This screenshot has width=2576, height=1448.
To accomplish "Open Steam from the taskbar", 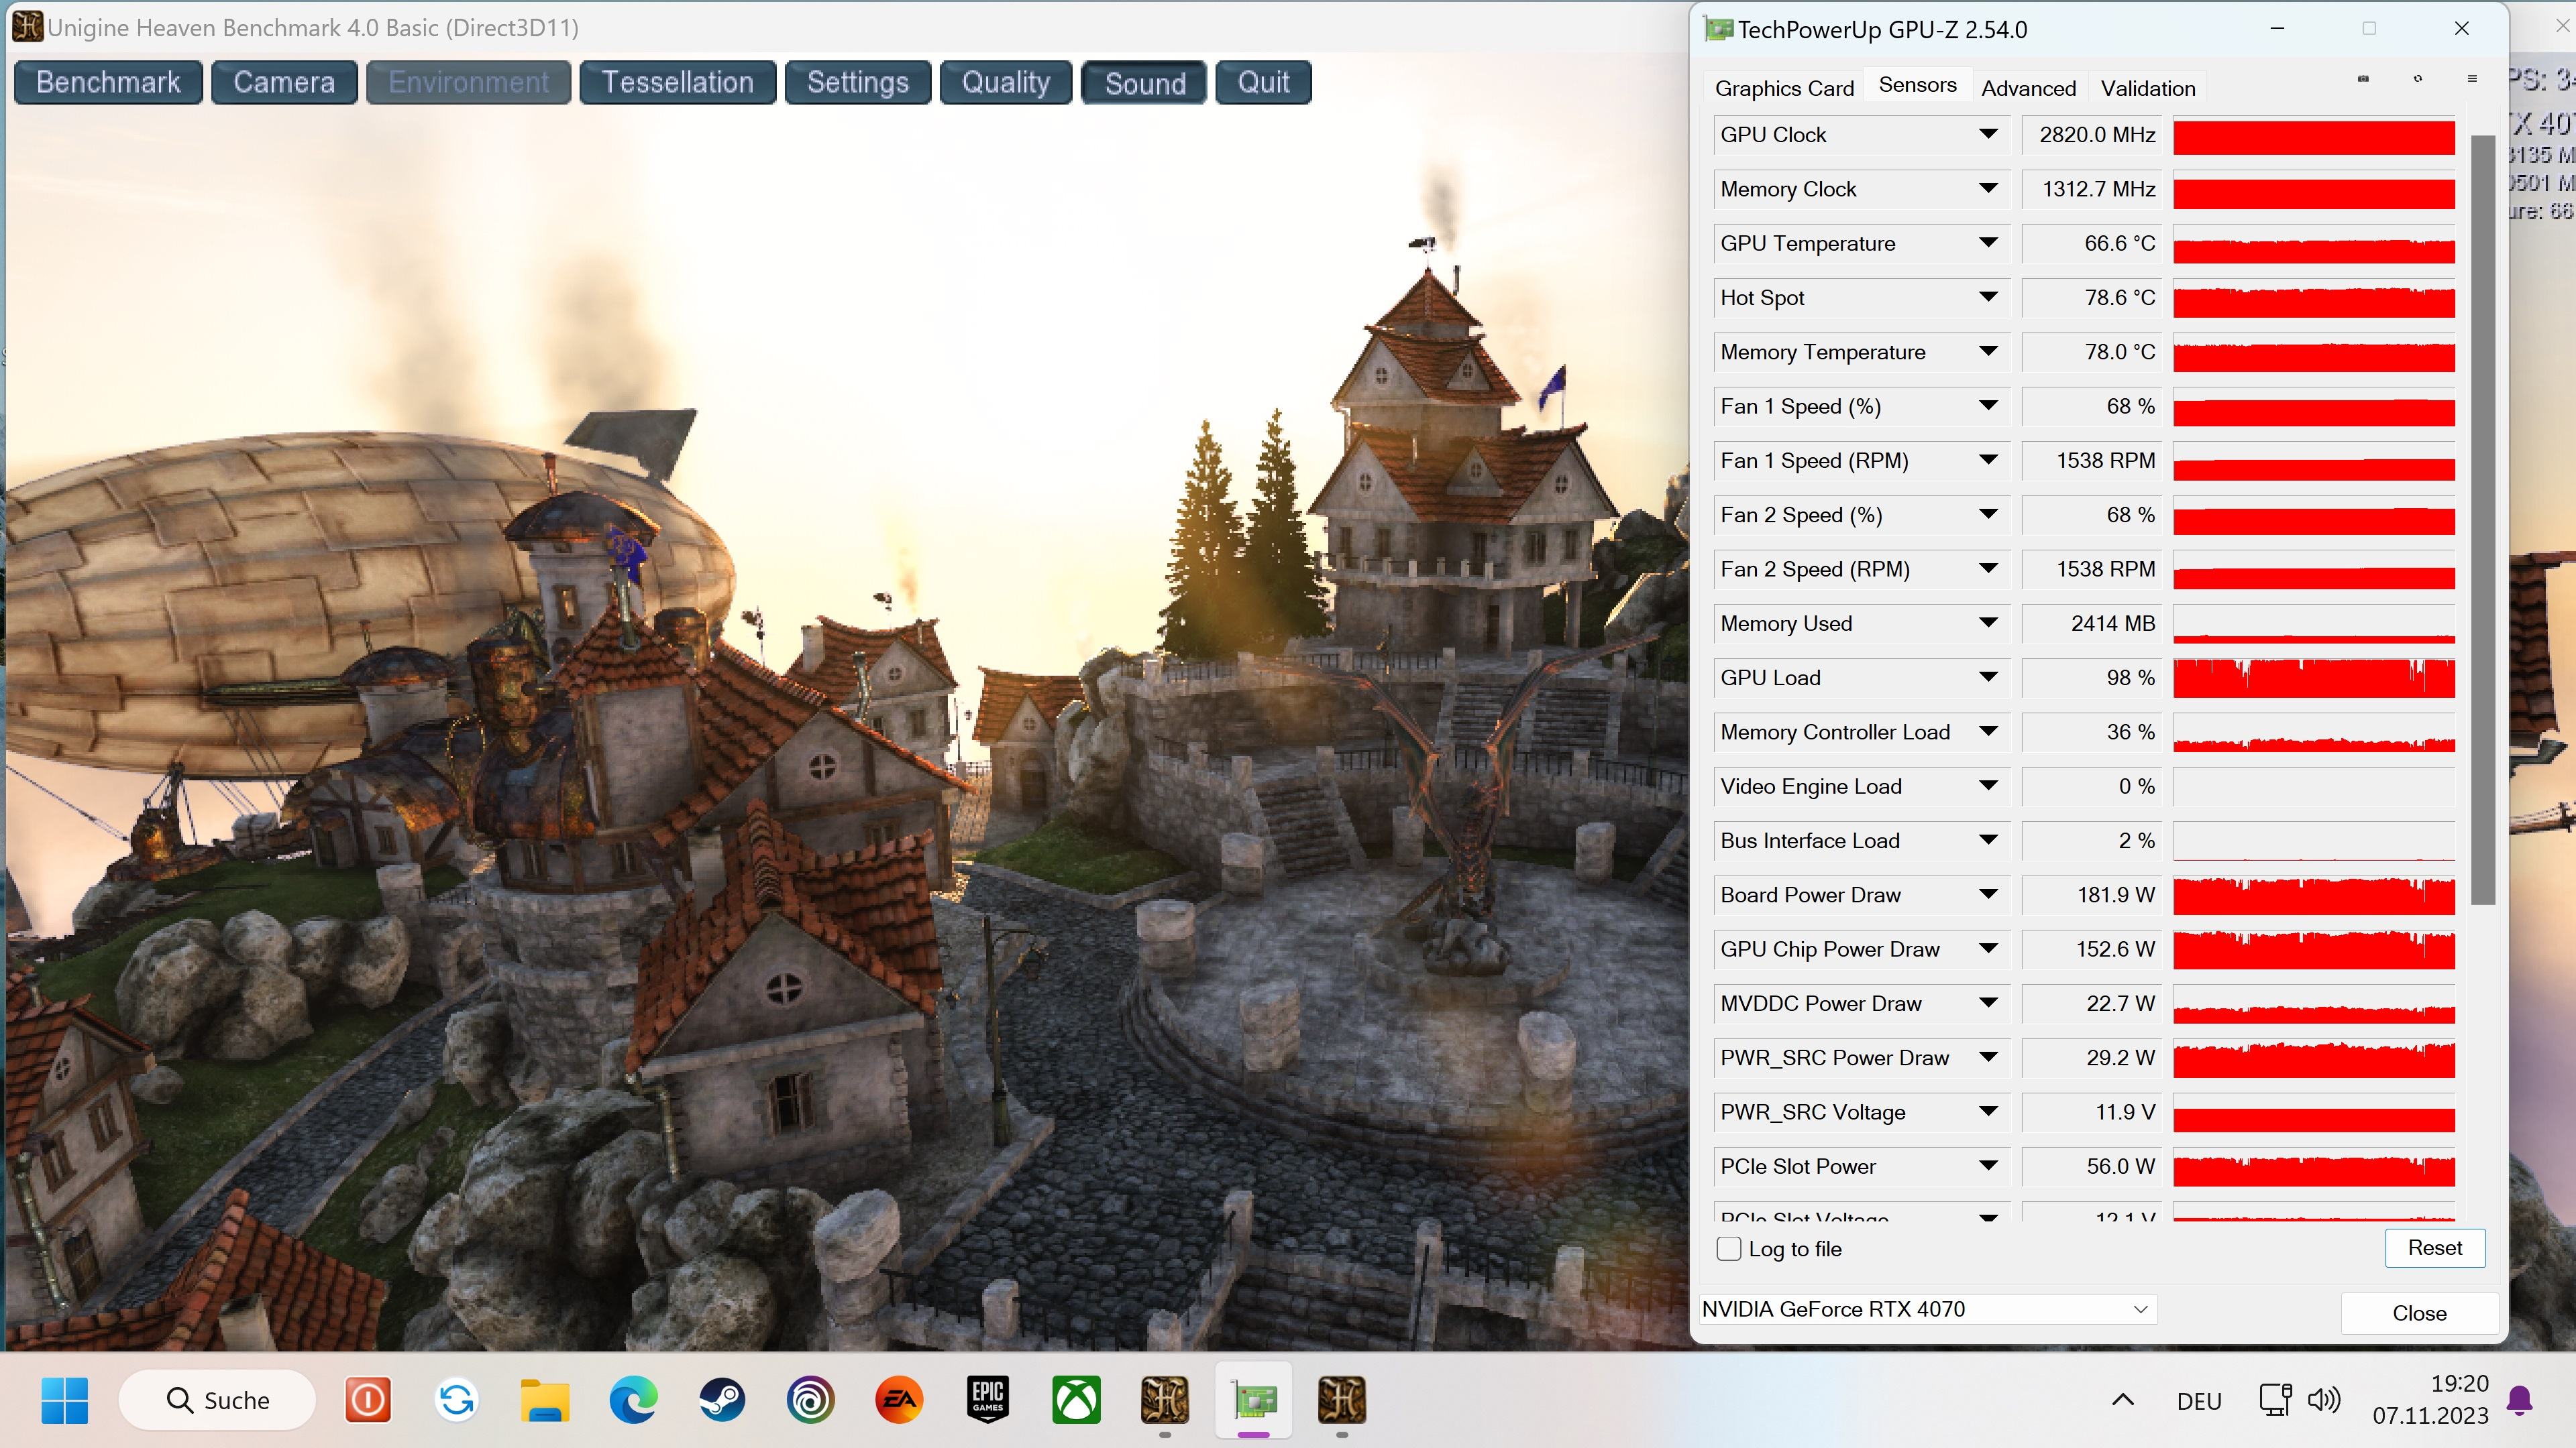I will coord(722,1400).
